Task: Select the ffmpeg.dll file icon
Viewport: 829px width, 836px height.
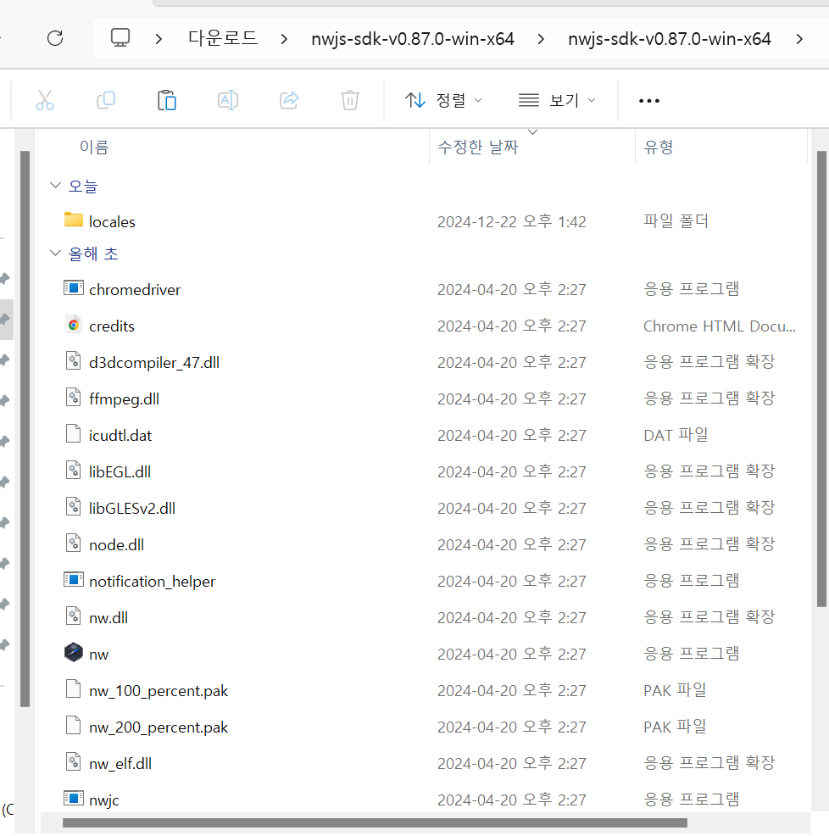Action: pyautogui.click(x=74, y=398)
